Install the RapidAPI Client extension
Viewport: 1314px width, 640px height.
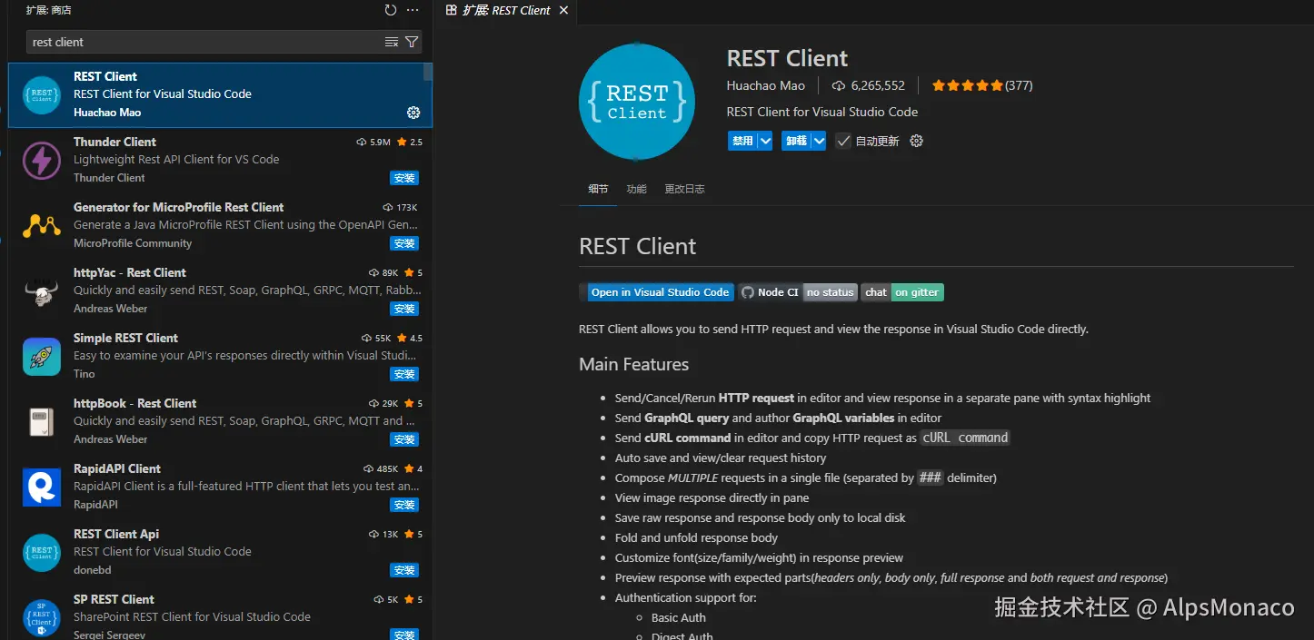[403, 505]
